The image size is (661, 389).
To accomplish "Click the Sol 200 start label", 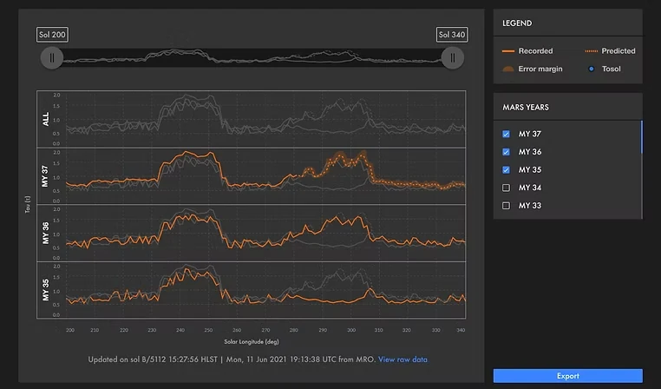I will 52,35.
